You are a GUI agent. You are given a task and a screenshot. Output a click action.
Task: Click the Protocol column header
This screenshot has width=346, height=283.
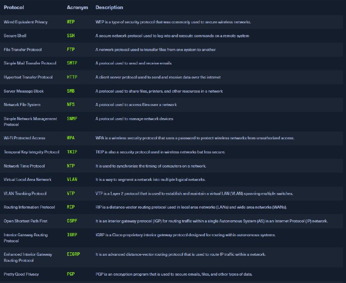click(x=14, y=7)
